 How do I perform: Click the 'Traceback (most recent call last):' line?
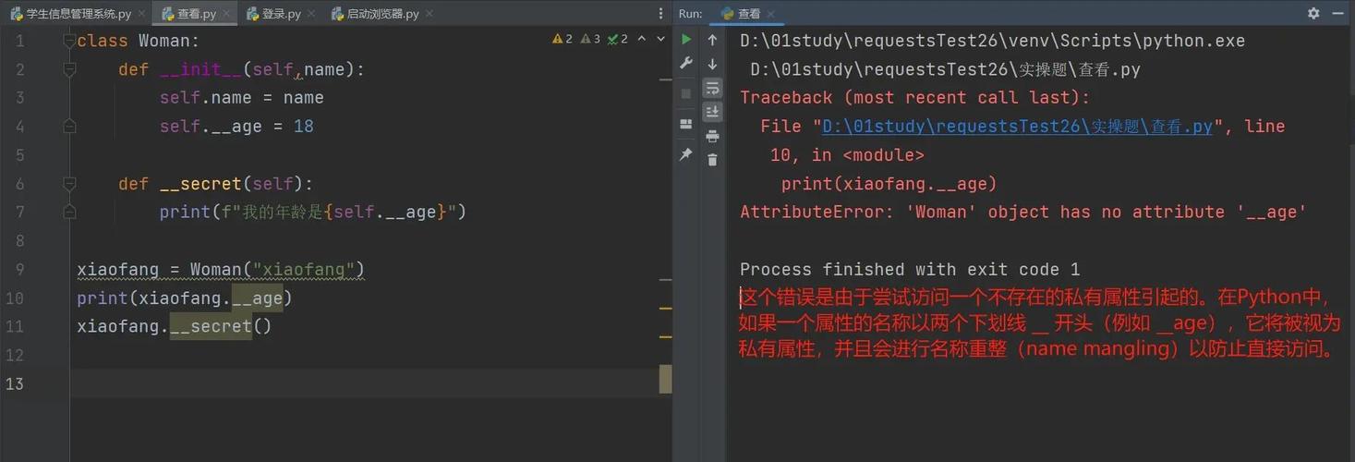coord(914,98)
